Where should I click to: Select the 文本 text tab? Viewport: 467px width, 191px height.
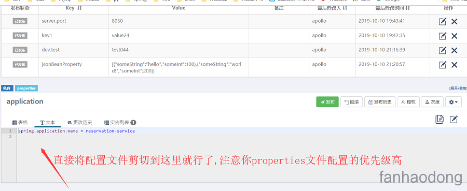pyautogui.click(x=47, y=122)
